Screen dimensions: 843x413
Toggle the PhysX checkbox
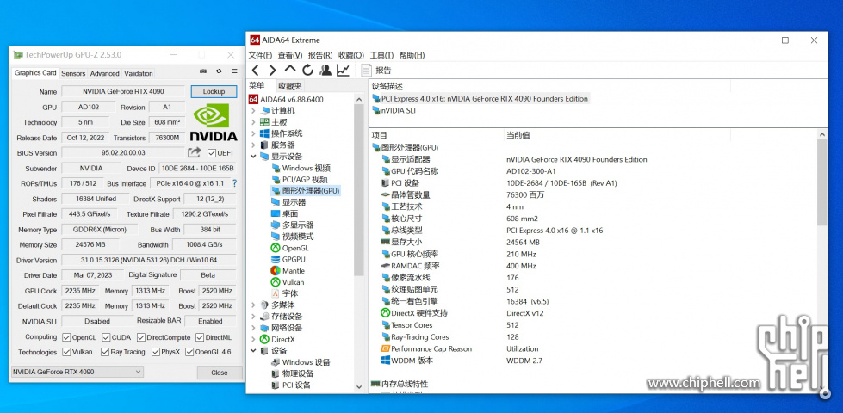pyautogui.click(x=155, y=352)
